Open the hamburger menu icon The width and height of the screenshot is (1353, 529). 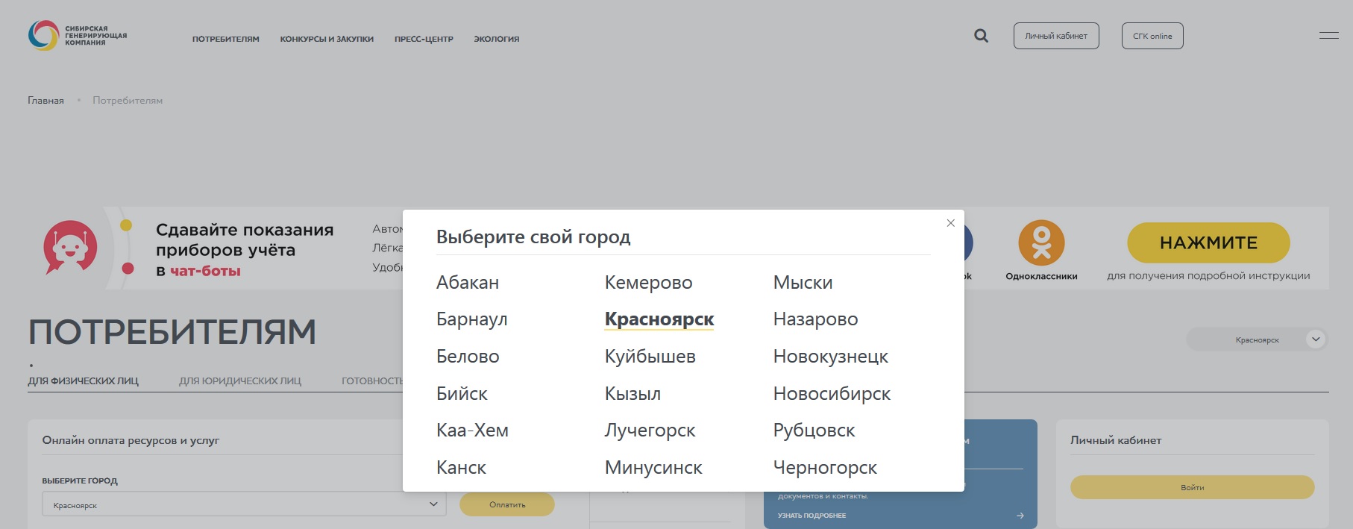[1328, 36]
